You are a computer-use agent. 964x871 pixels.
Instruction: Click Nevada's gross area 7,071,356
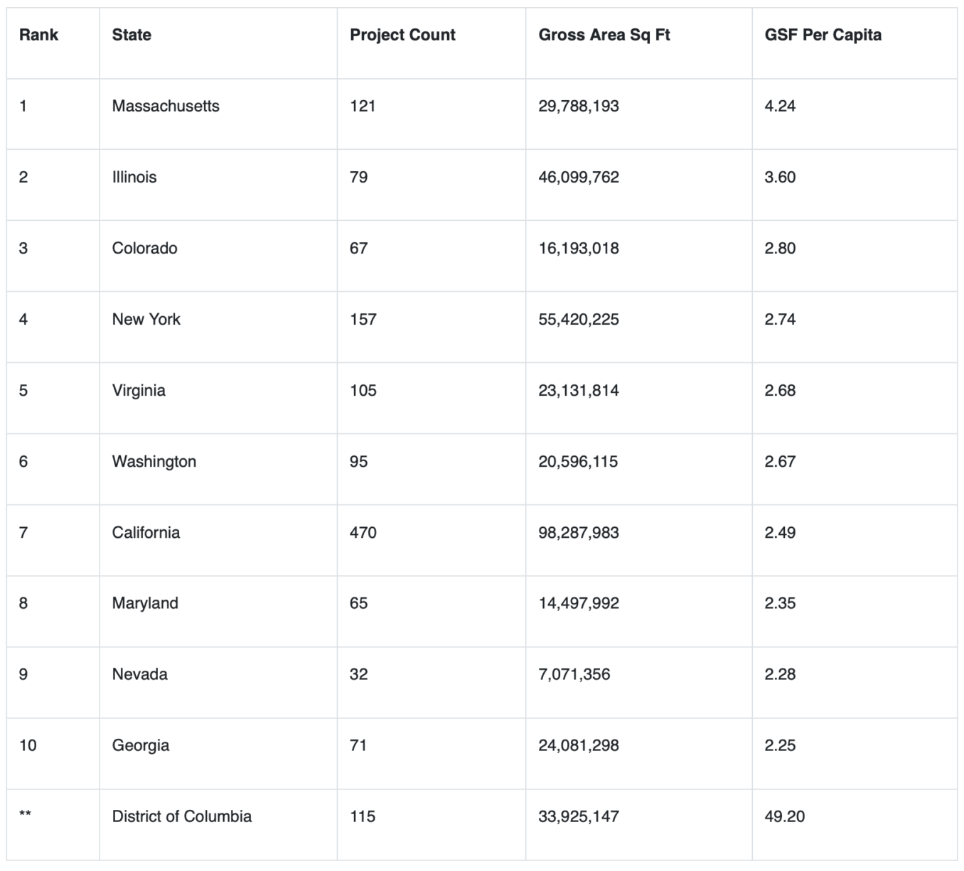tap(574, 674)
